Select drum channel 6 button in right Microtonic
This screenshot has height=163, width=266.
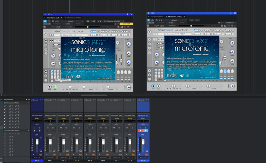click(208, 34)
